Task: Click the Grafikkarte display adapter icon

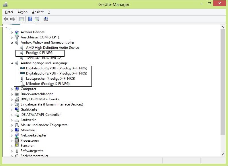Action: (x=17, y=110)
